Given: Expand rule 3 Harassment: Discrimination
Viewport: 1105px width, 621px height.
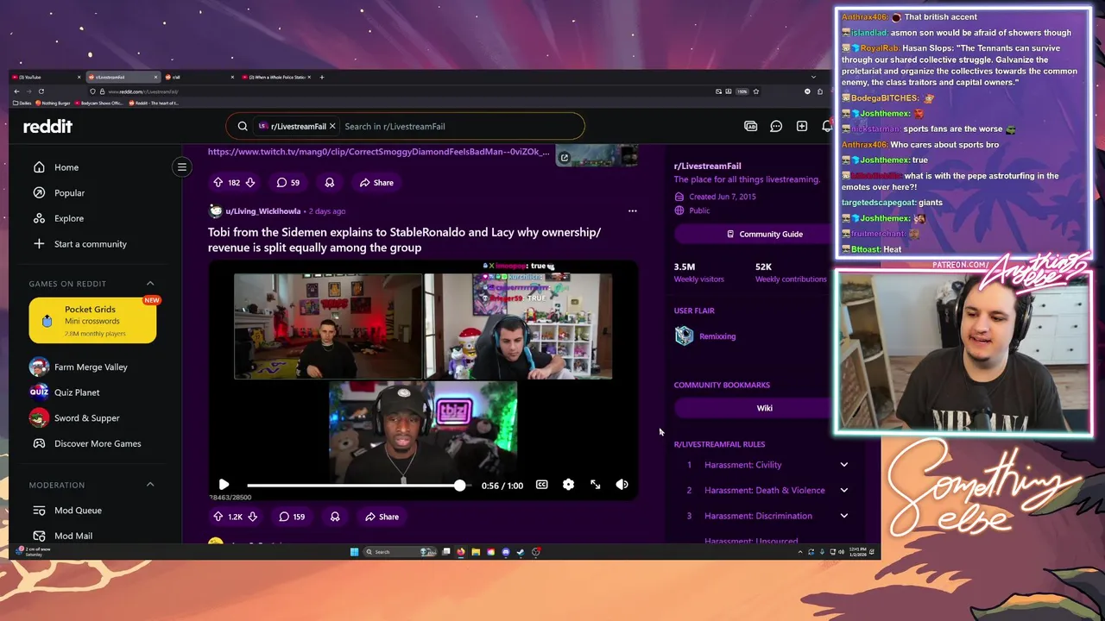Looking at the screenshot, I should (767, 516).
